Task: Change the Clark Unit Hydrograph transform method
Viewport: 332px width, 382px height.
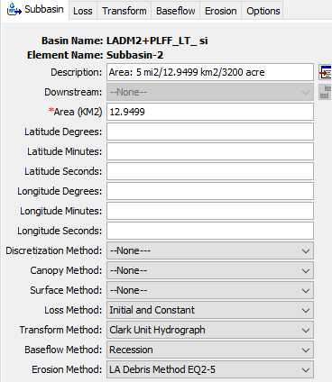Action: pos(210,330)
